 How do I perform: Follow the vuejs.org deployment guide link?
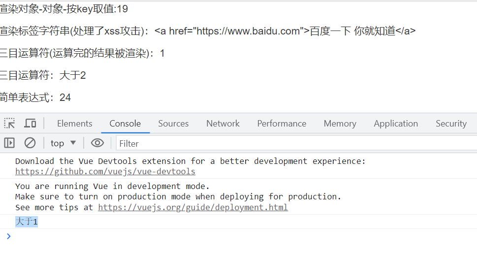(x=193, y=207)
